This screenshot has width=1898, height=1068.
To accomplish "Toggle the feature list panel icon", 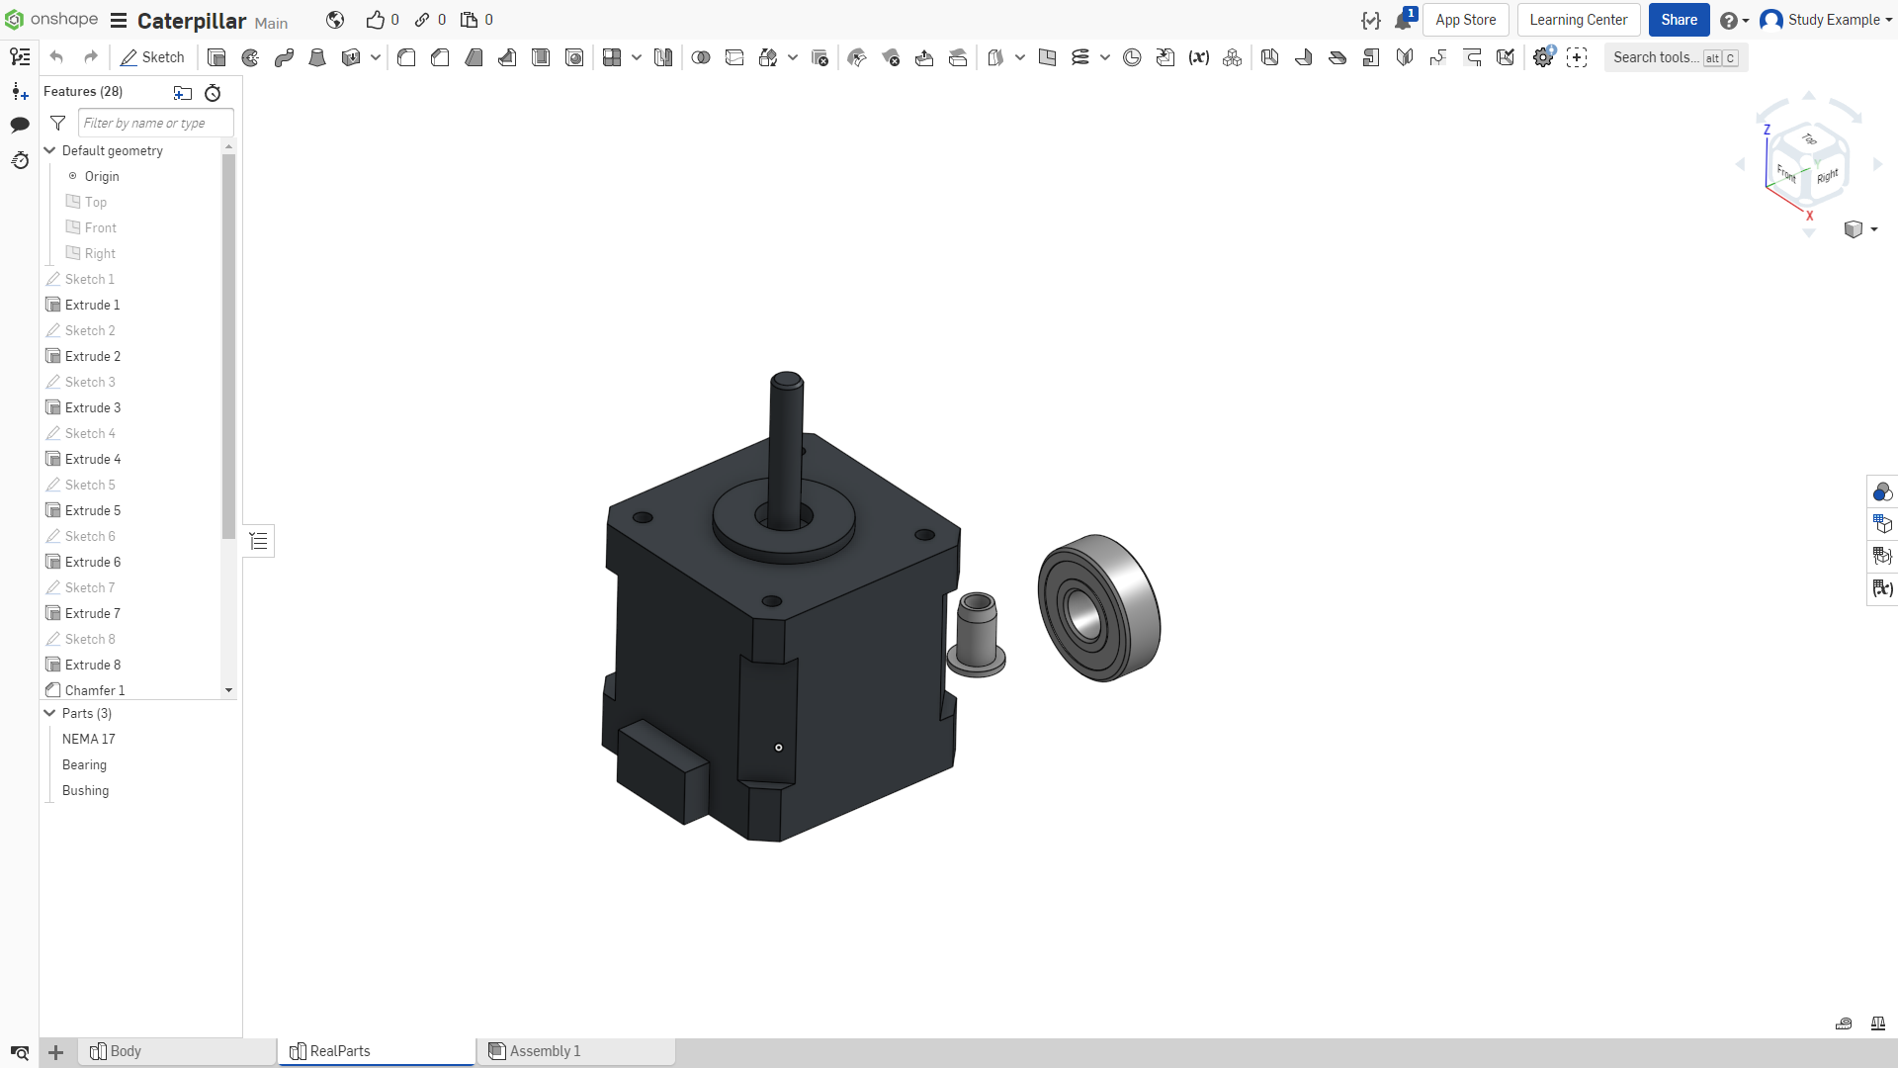I will coord(20,57).
